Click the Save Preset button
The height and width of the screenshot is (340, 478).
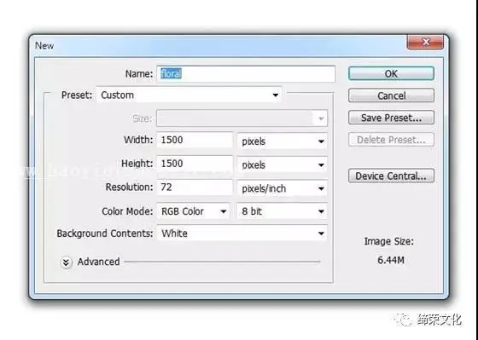click(391, 118)
